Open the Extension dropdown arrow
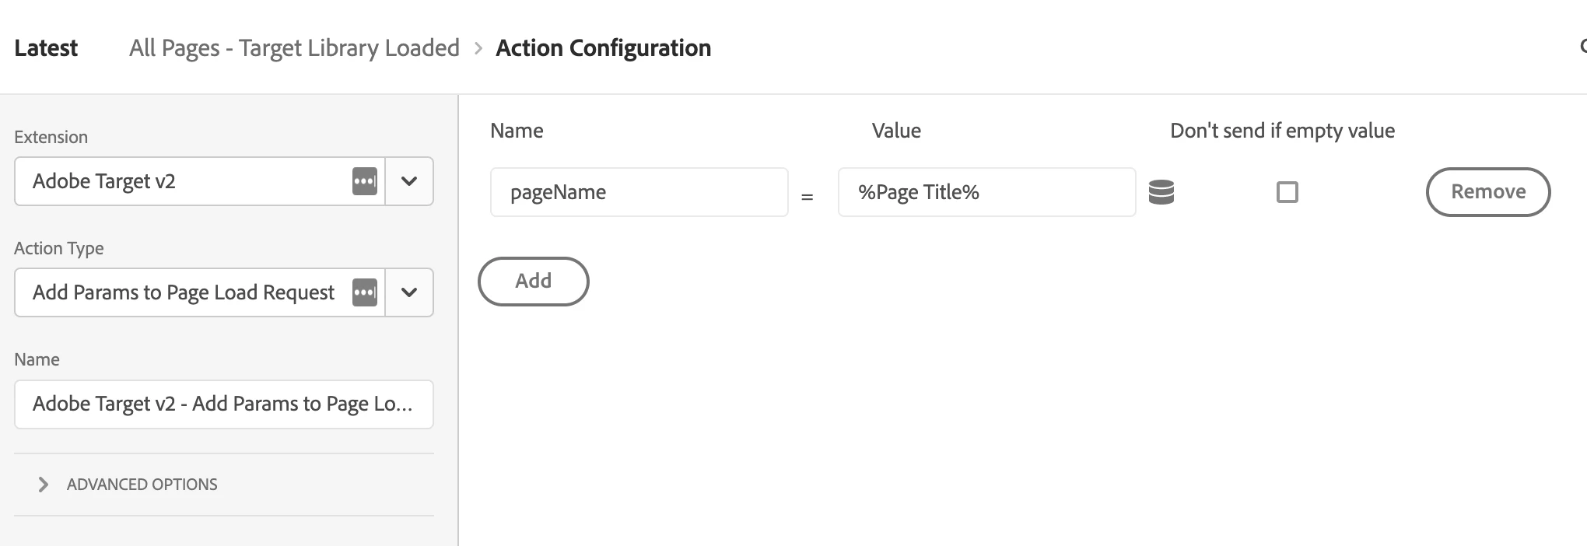This screenshot has width=1587, height=546. click(409, 181)
